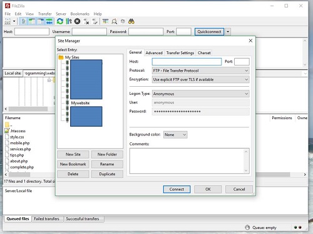313x234 pixels.
Task: Open directory listing filters icon
Action: coord(106,21)
